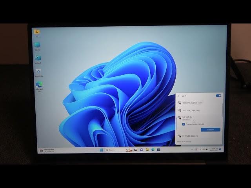
Task: Open the breaking news widget on the taskbar
Action: click(47, 150)
